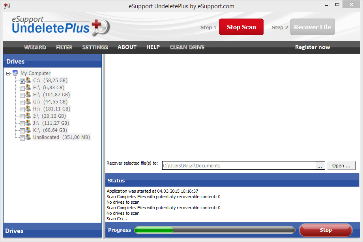Click the 'Application was started at' status line
The width and height of the screenshot is (363, 242).
click(x=152, y=191)
